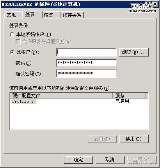160x168 pixels.
Task: Select the 此帐户 radio button
Action: [12, 52]
